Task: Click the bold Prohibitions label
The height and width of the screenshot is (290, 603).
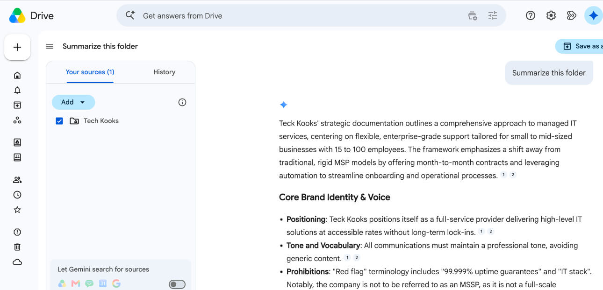Action: click(308, 272)
